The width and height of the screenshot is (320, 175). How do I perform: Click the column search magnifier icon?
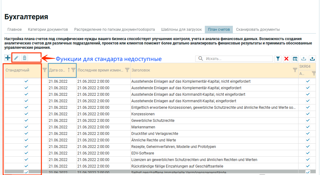click(295, 59)
